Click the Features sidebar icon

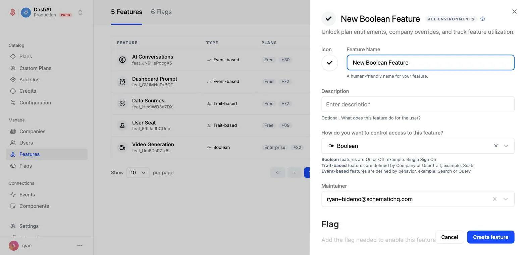click(13, 154)
